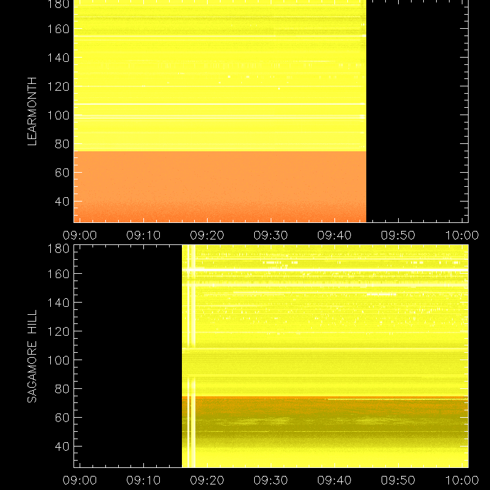Click the orange low-frequency band in Learmonth spectrogram
490x490 pixels.
tap(220, 187)
